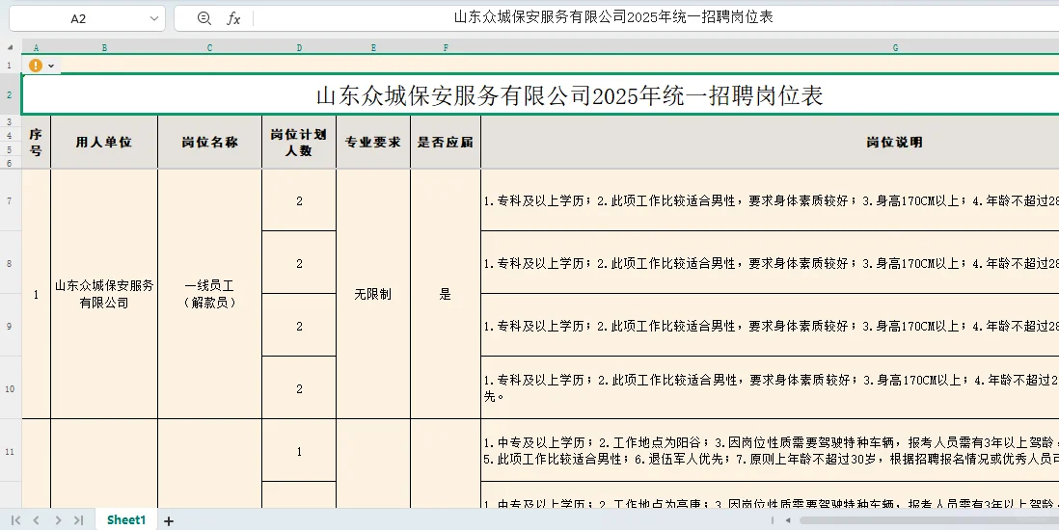Add a new sheet with plus button
This screenshot has height=530, width=1059.
pos(169,520)
